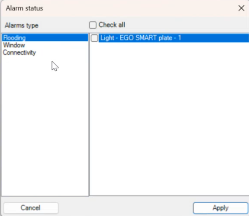Click blank space right of Connectivity entry
249x216 pixels.
click(x=62, y=52)
